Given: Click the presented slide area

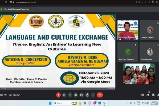Looking at the screenshot, I should 58,51.
